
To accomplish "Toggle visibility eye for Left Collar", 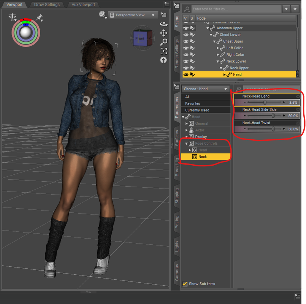I will pyautogui.click(x=186, y=48).
